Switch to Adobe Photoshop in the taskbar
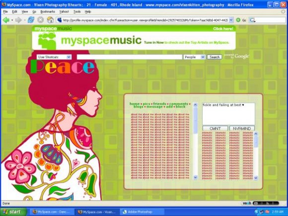This screenshot has height=216, width=288. pyautogui.click(x=140, y=212)
